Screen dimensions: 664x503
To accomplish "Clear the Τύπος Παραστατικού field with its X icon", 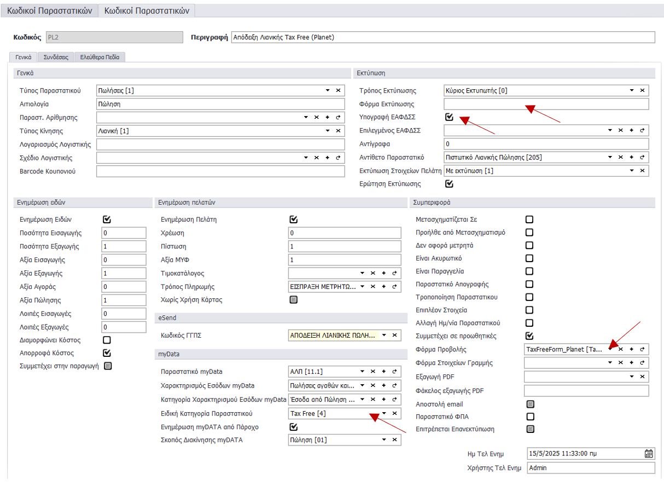I will 338,90.
